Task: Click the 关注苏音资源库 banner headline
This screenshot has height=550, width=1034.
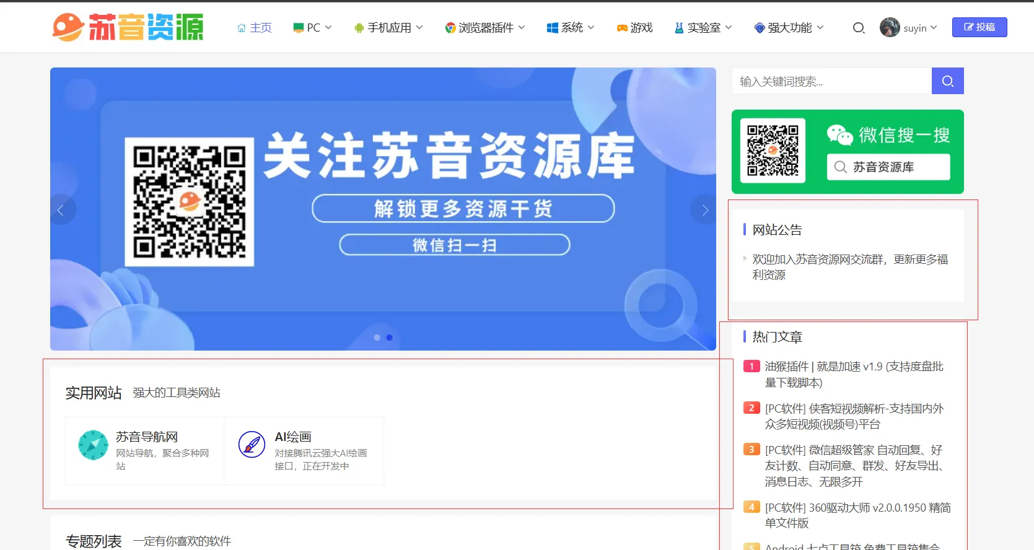Action: pyautogui.click(x=450, y=155)
